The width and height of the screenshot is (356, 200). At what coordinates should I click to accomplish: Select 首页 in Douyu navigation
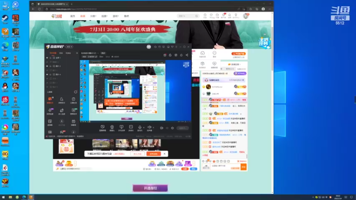coord(73,16)
